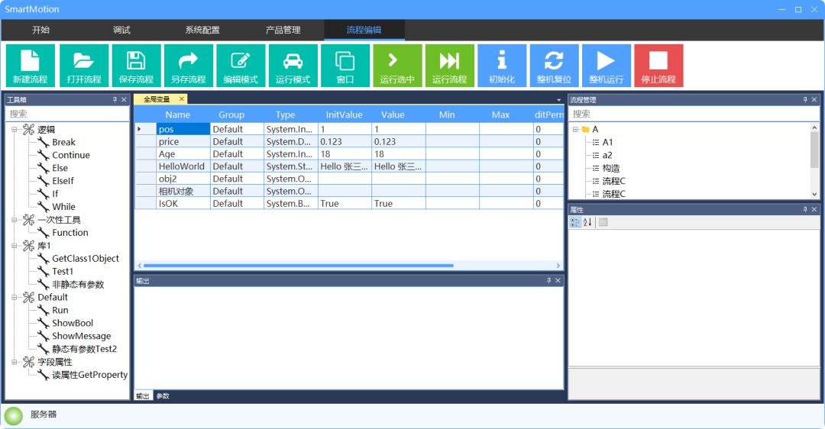
Task: Click the IsOK row Value cell True
Action: coord(398,204)
